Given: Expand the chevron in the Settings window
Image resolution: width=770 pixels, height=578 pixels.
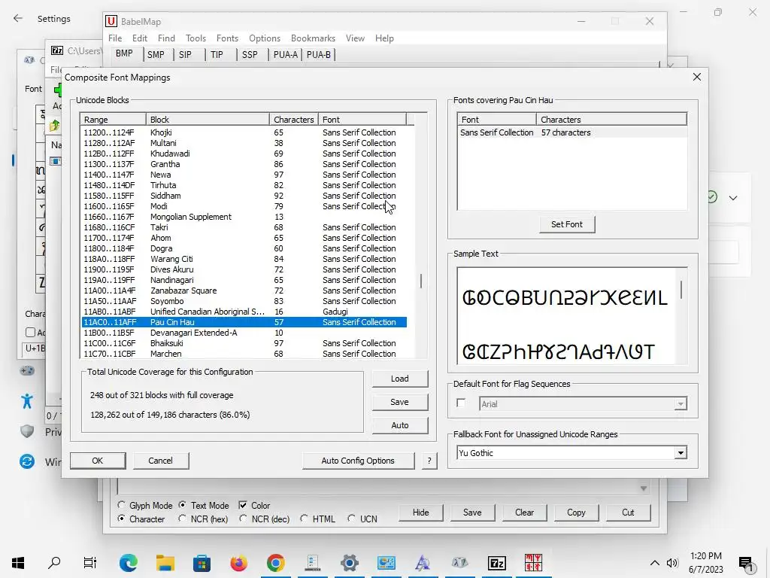Looking at the screenshot, I should pos(733,198).
